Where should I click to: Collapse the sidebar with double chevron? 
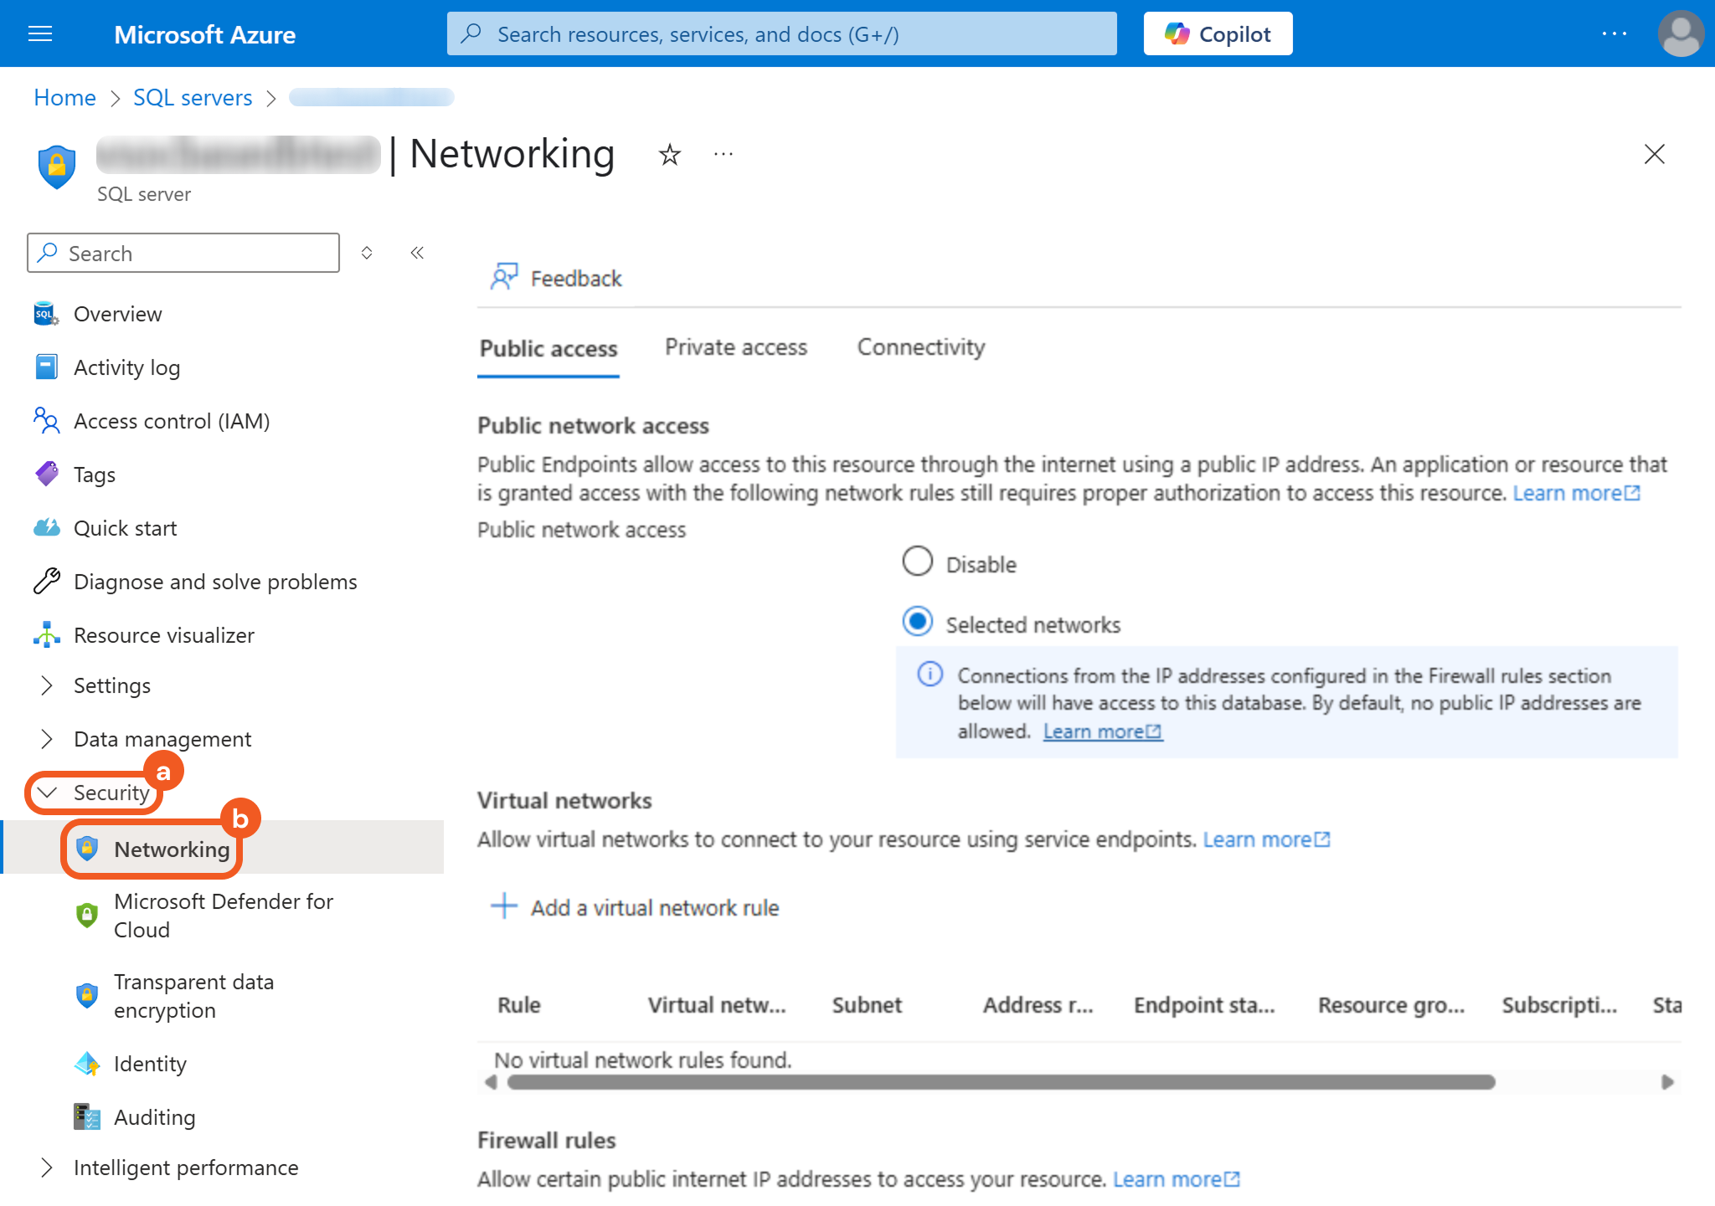[417, 253]
